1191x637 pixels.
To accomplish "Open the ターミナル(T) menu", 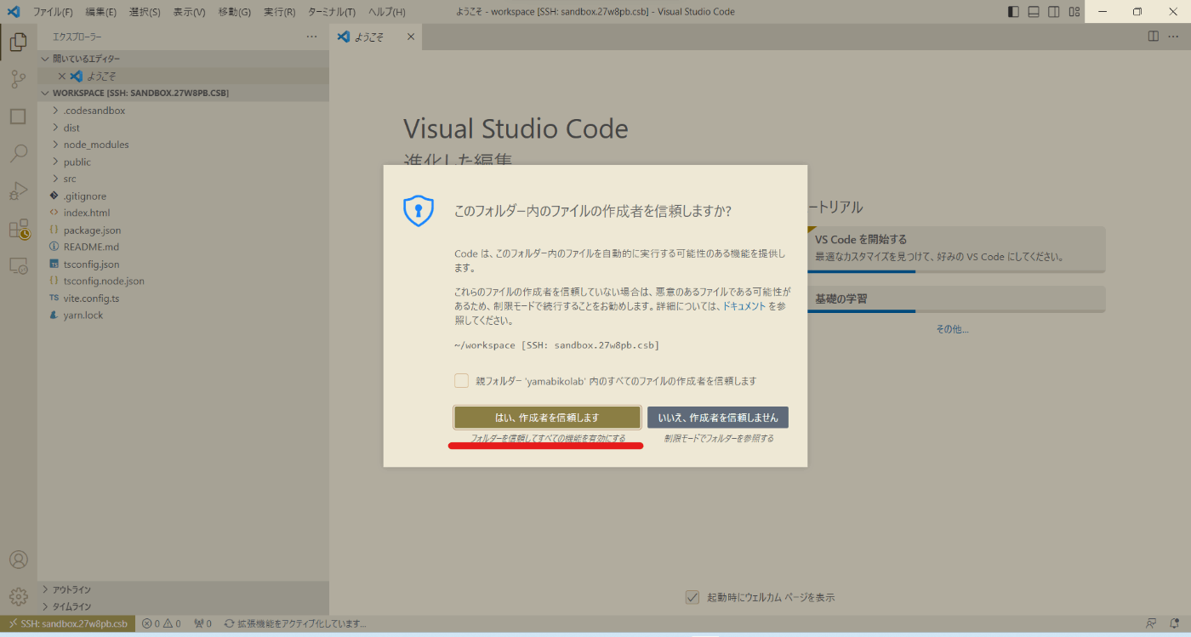I will click(332, 12).
